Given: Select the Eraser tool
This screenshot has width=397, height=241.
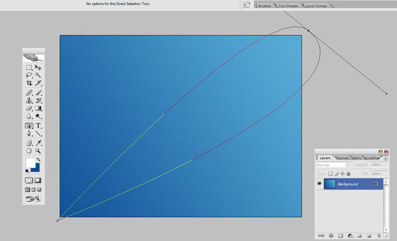Looking at the screenshot, I should (x=29, y=108).
